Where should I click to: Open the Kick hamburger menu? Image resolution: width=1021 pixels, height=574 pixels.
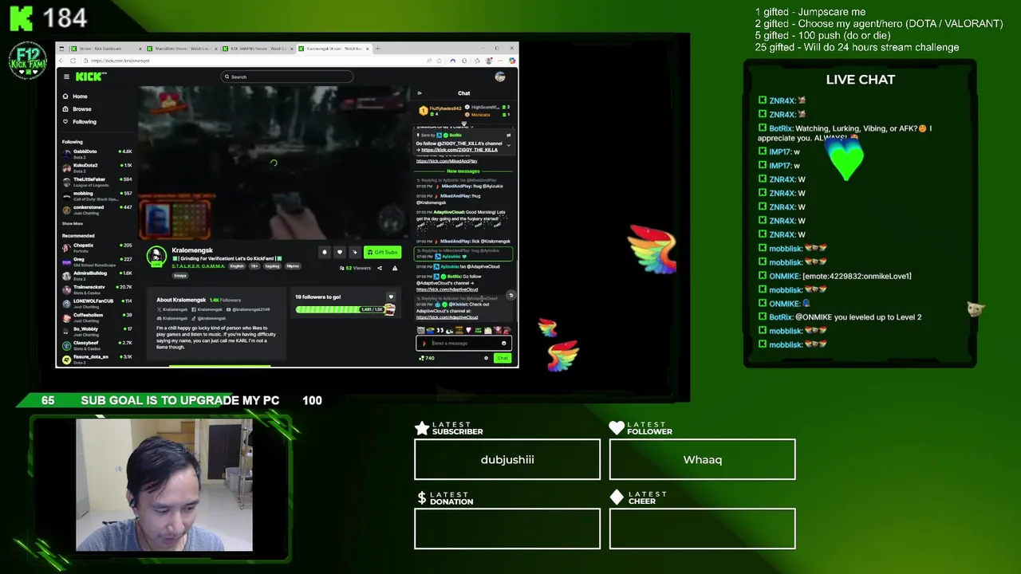pyautogui.click(x=66, y=77)
